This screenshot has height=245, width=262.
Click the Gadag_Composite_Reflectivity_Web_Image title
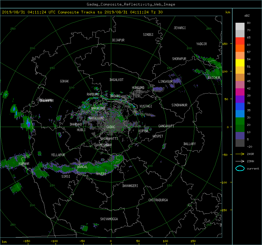tap(131, 4)
